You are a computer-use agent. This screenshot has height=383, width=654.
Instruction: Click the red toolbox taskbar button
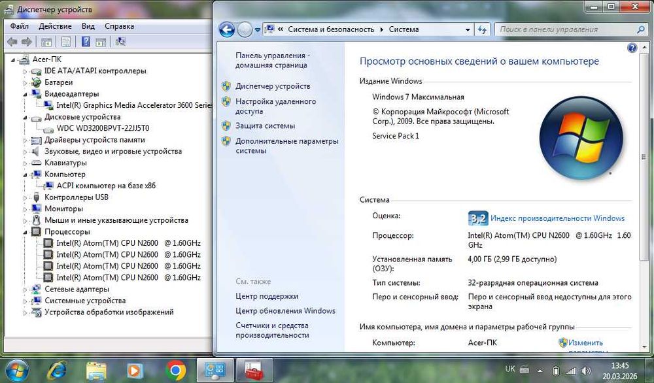coord(254,371)
